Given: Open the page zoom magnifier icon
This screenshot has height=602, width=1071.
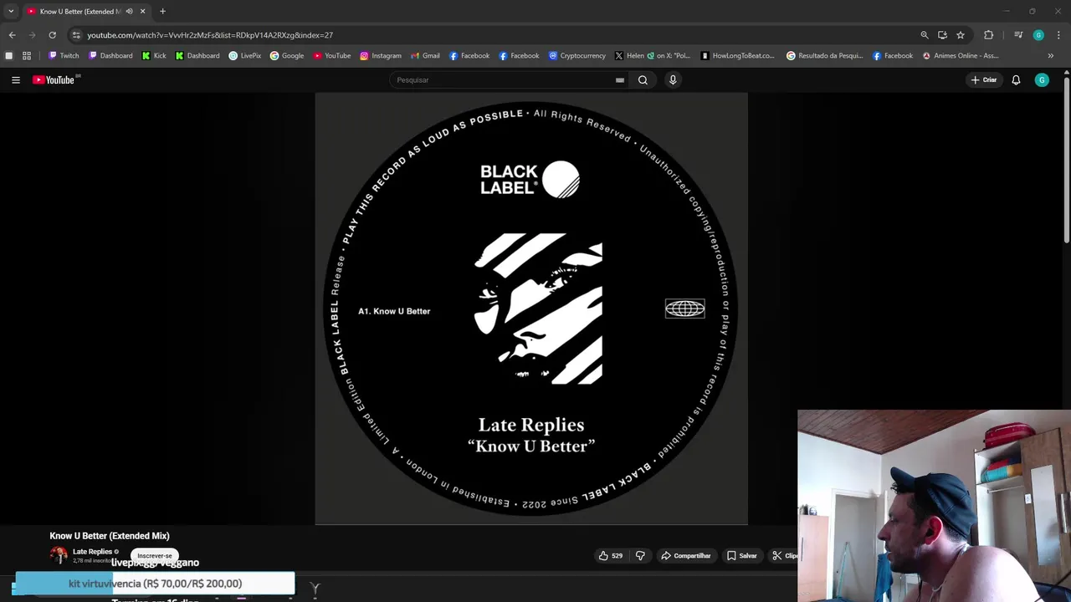Looking at the screenshot, I should pos(925,35).
